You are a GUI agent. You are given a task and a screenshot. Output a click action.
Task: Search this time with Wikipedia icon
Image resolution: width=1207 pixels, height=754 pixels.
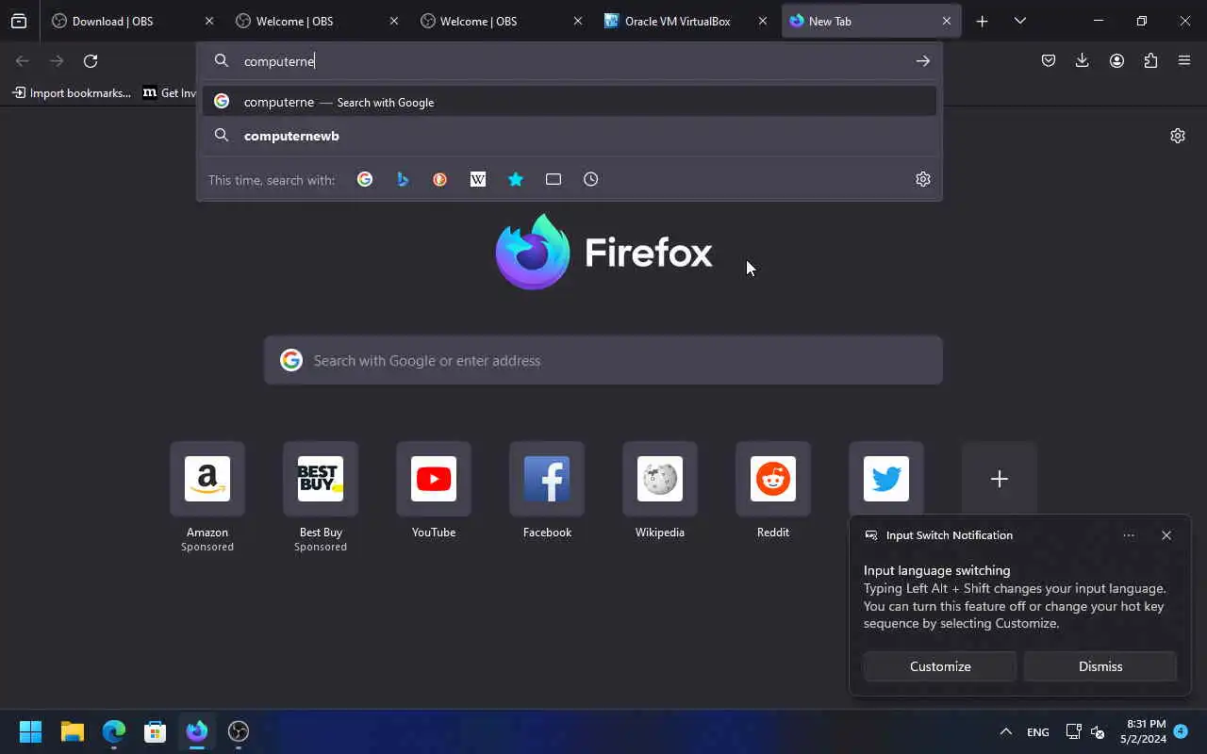[x=478, y=179]
